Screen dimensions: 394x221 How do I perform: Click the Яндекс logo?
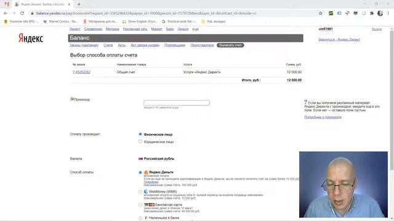click(31, 38)
